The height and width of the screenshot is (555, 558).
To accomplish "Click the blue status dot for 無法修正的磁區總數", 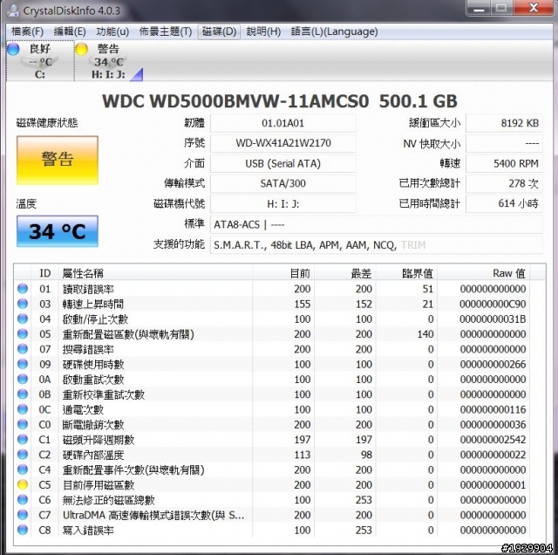I will click(x=23, y=499).
